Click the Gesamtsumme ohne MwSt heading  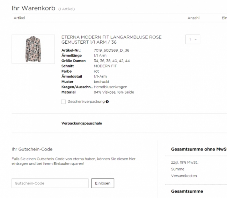(x=199, y=149)
